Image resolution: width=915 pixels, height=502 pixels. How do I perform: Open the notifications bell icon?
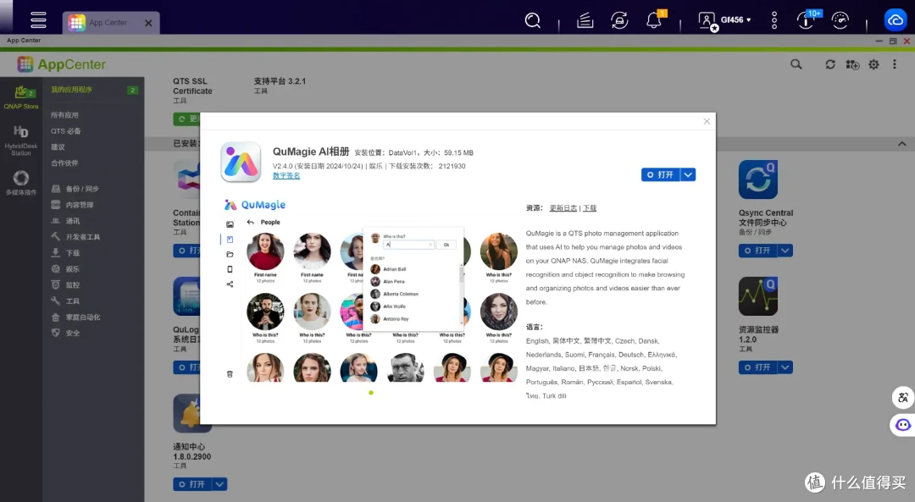pyautogui.click(x=654, y=20)
